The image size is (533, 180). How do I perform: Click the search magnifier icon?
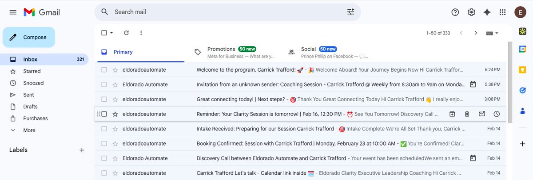click(x=105, y=12)
